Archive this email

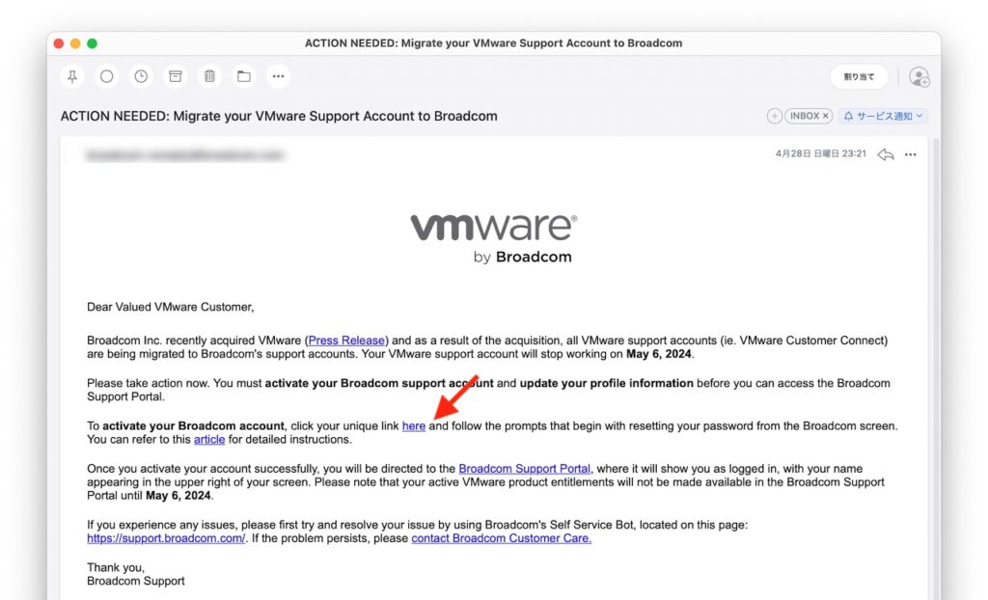(175, 76)
